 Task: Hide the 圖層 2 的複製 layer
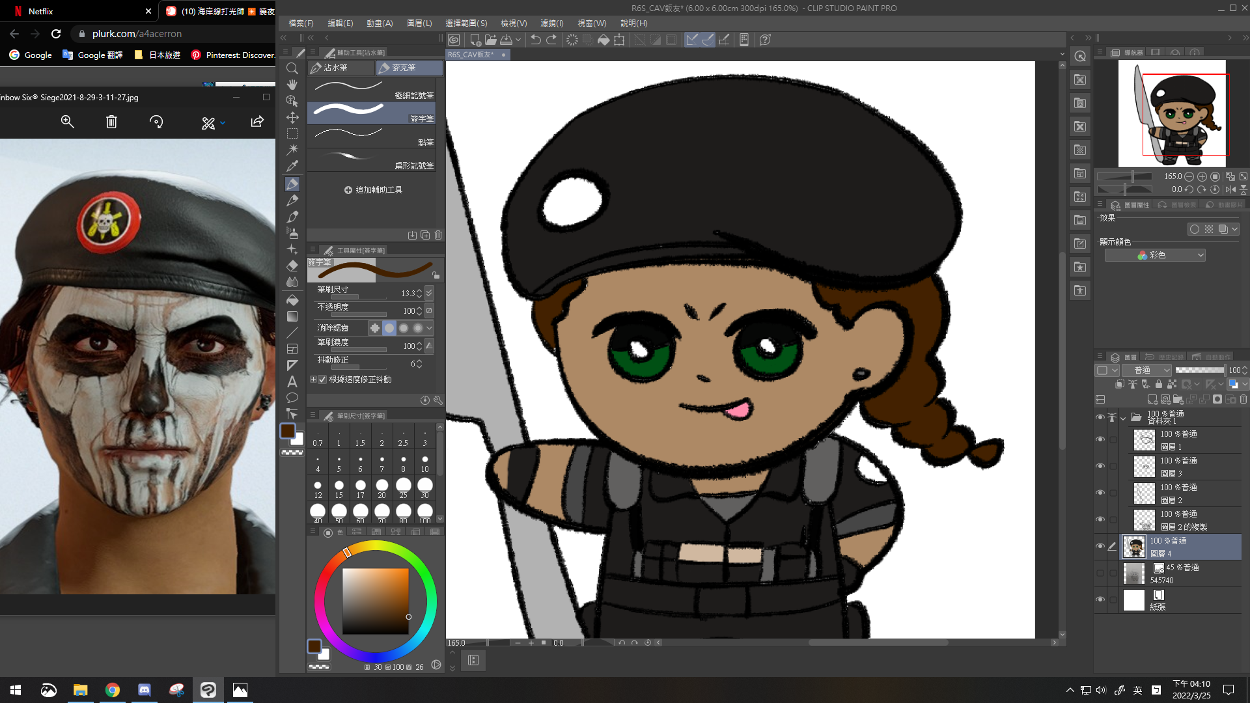(1100, 519)
